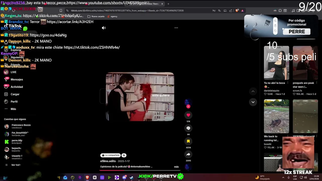322x181 pixels.
Task: Go to previous video with up chevron
Action: [253, 91]
